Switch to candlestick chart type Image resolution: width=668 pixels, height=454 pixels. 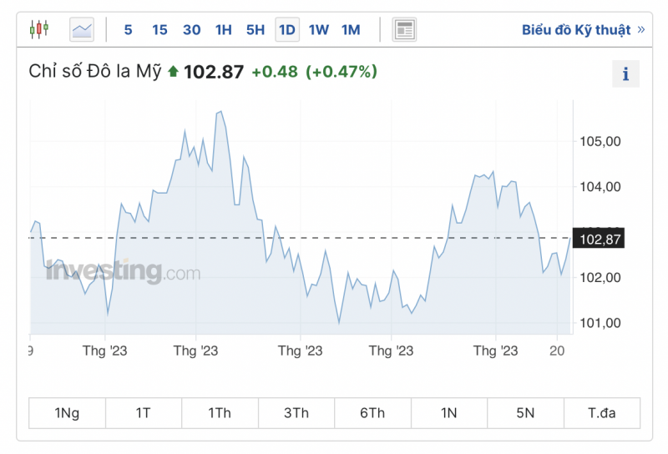(39, 30)
